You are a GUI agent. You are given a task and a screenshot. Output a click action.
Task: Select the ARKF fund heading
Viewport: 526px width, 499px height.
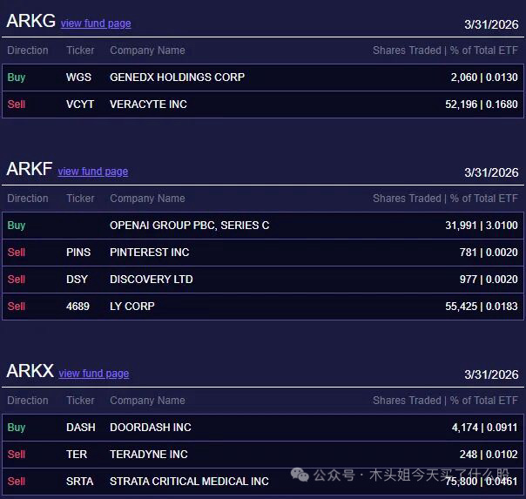[x=30, y=169]
